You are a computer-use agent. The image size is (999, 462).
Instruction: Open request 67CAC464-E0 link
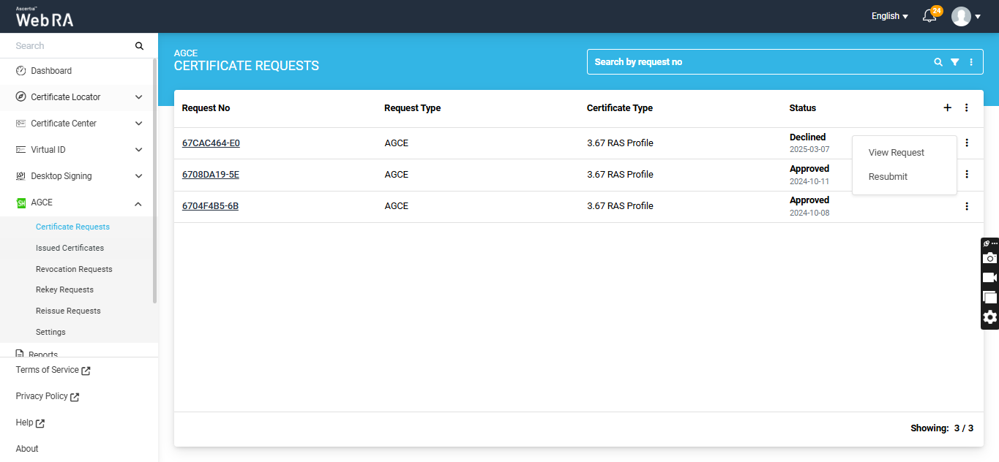211,143
